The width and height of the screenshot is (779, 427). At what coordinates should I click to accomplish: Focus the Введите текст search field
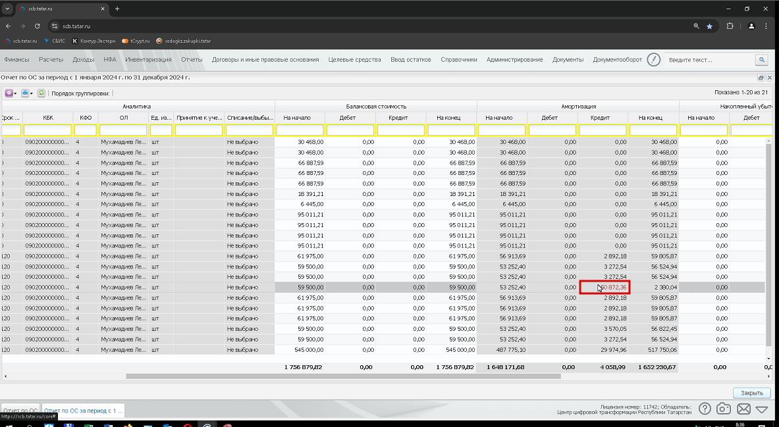709,60
